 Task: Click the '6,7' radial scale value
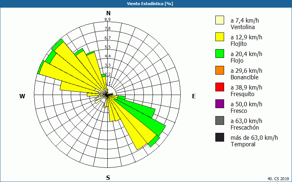coord(108,38)
